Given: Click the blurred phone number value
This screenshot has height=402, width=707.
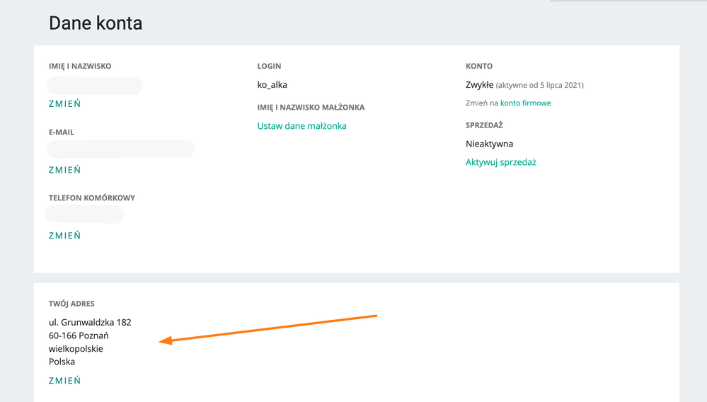Looking at the screenshot, I should (x=84, y=214).
